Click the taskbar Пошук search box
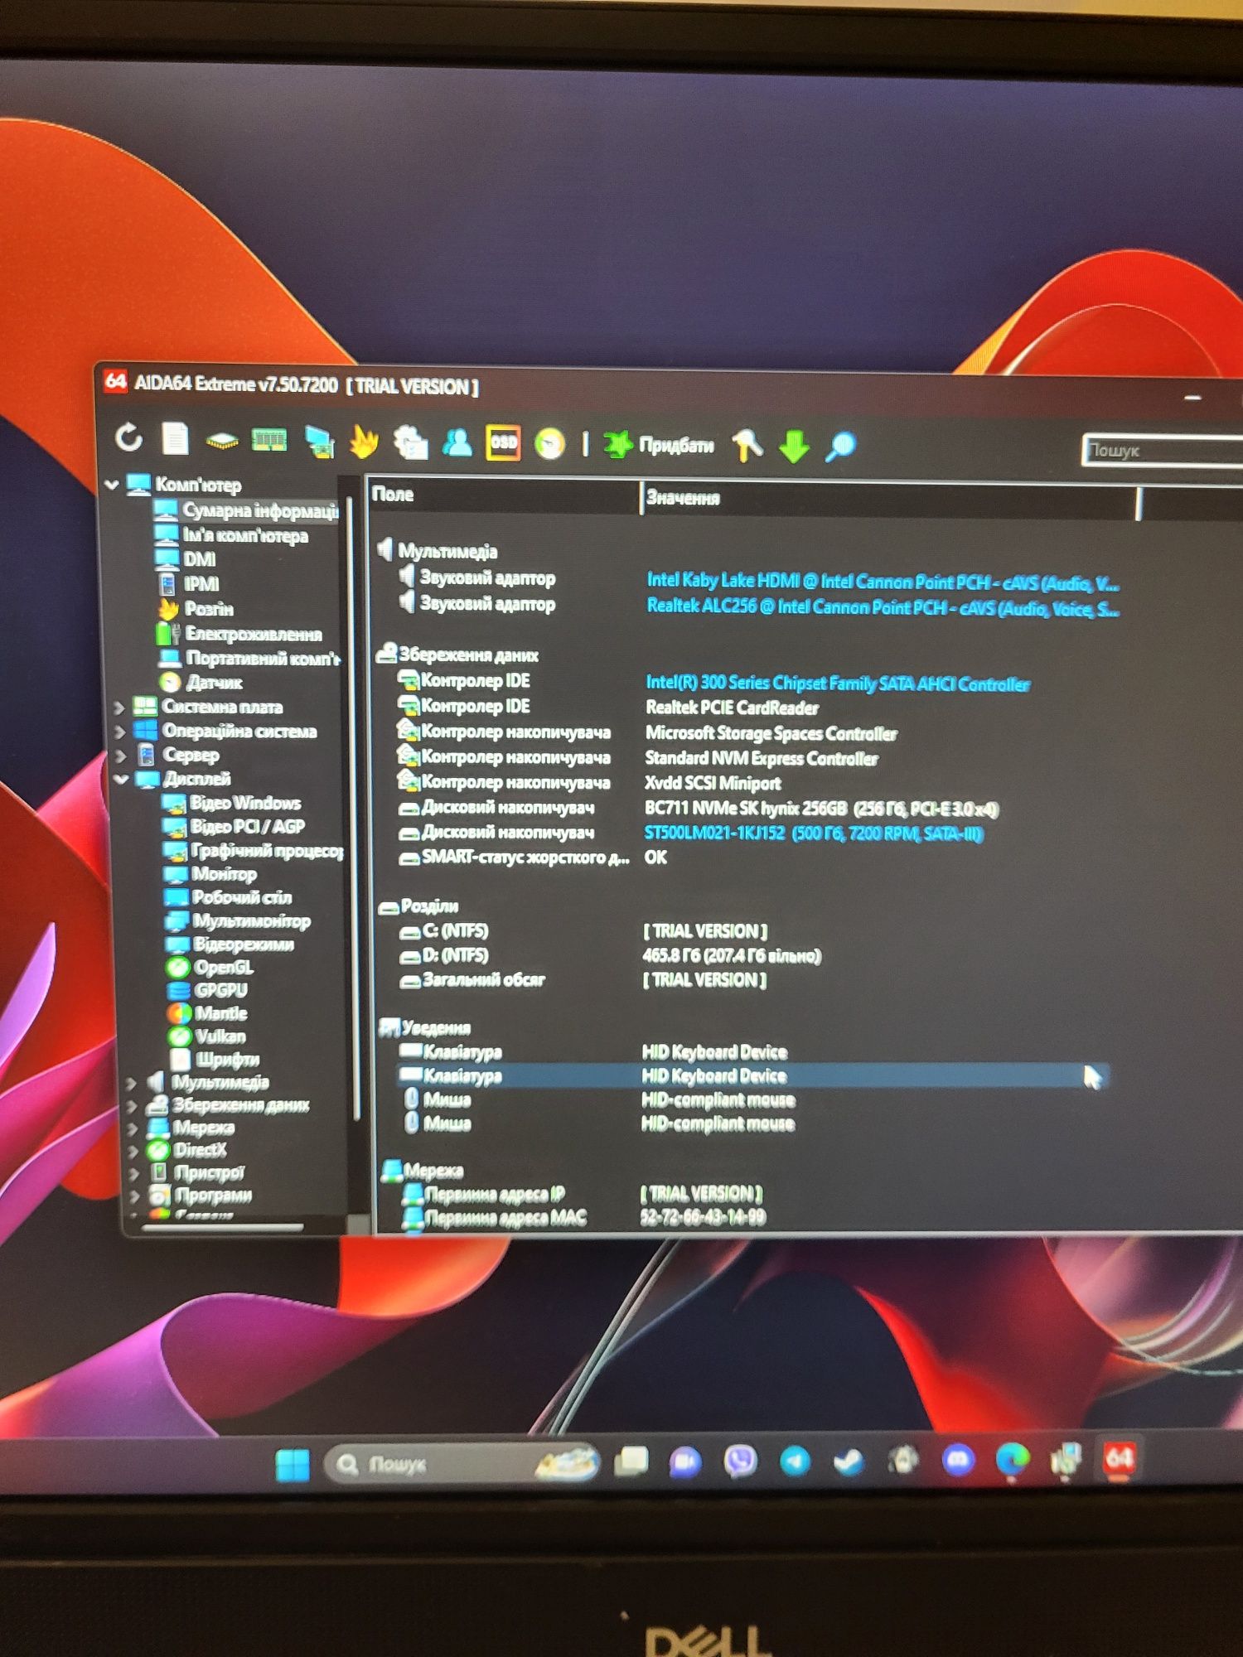Viewport: 1243px width, 1657px height. [x=462, y=1464]
